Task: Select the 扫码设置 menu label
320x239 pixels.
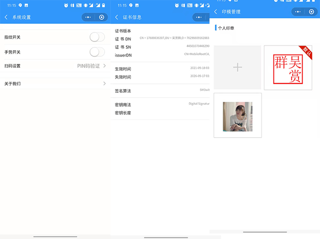Action: (12, 66)
